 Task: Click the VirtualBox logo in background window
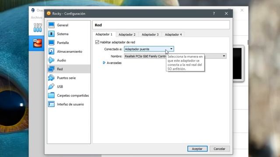coord(33,10)
